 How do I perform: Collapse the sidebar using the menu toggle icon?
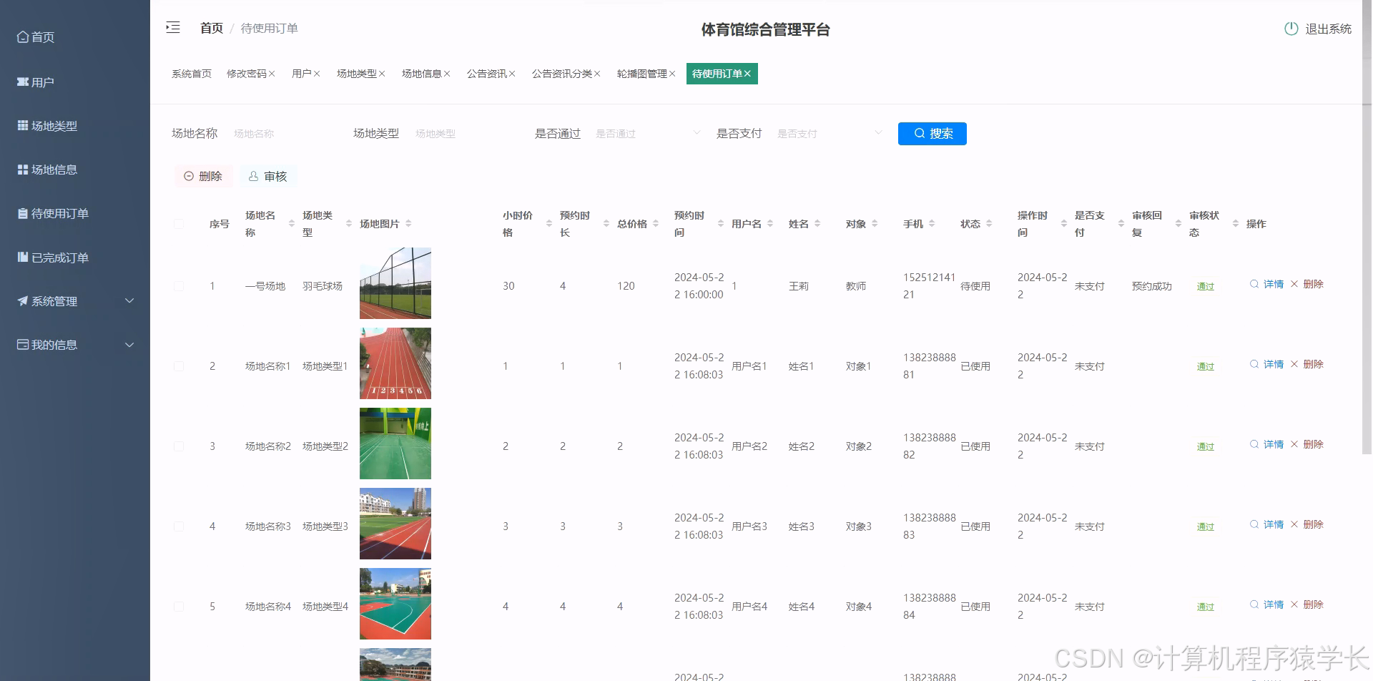[173, 28]
